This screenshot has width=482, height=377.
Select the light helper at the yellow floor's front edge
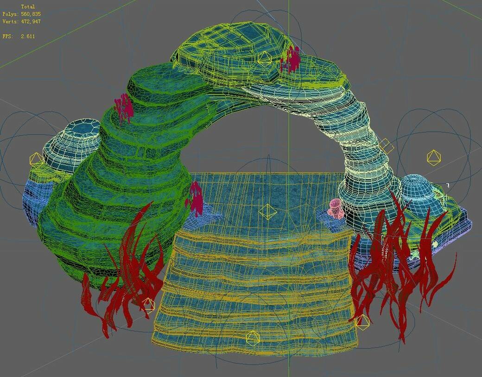[253, 338]
